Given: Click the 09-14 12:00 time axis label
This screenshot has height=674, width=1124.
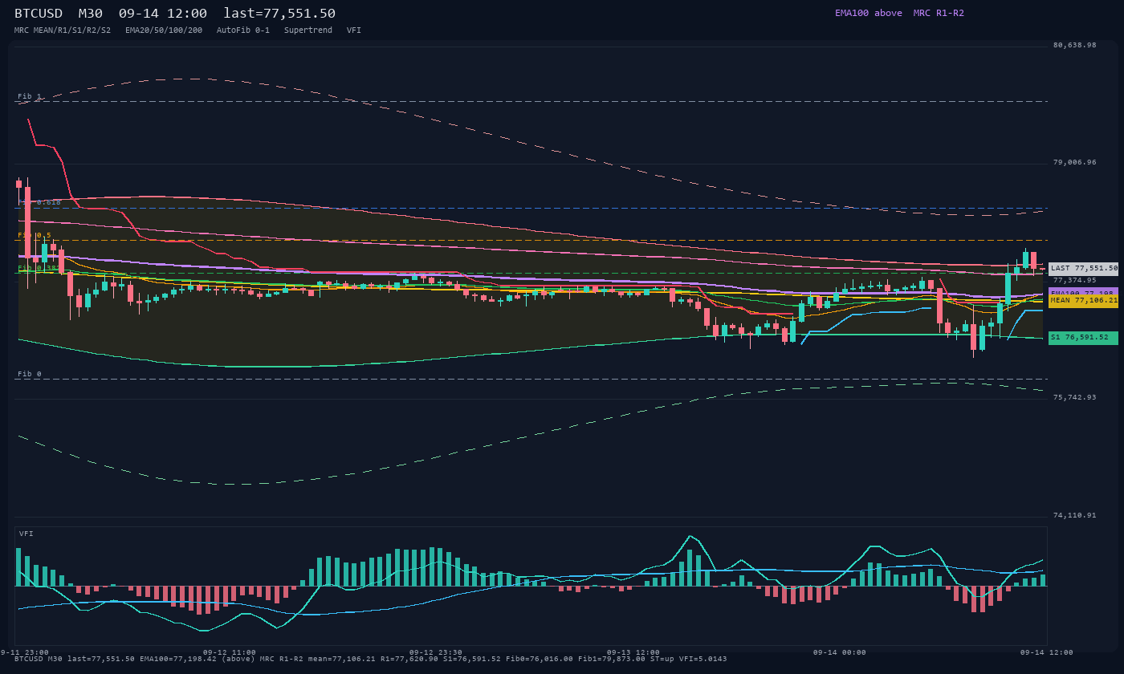Looking at the screenshot, I should pyautogui.click(x=1047, y=652).
